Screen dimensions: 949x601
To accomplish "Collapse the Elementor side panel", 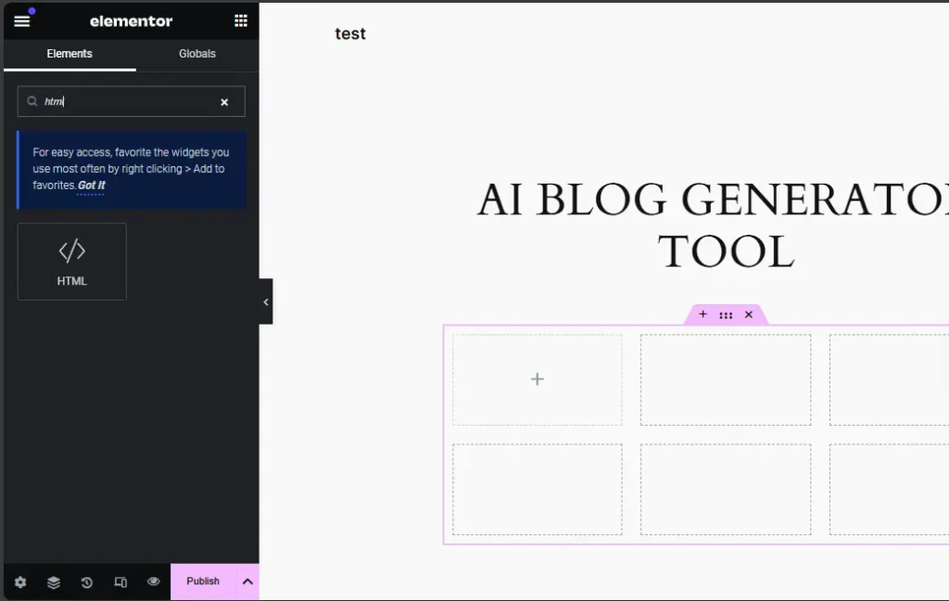I will point(266,301).
